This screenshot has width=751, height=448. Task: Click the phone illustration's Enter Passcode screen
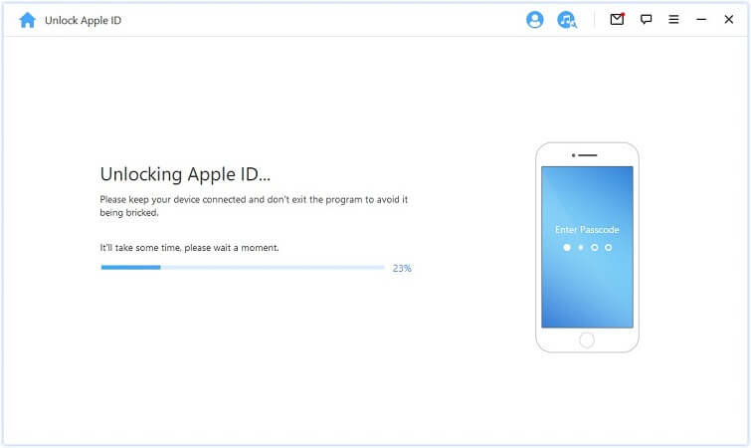(587, 247)
